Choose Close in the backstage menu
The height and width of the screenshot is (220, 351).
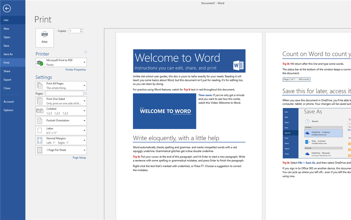pos(13,88)
